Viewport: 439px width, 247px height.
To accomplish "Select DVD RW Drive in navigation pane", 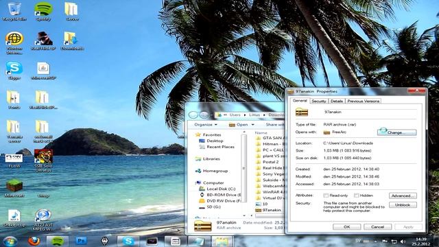I will point(219,201).
